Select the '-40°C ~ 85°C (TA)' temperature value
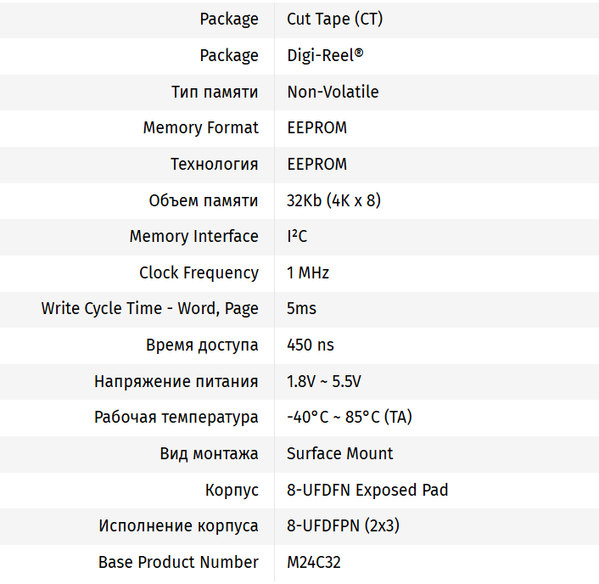This screenshot has width=599, height=584. pos(350,418)
